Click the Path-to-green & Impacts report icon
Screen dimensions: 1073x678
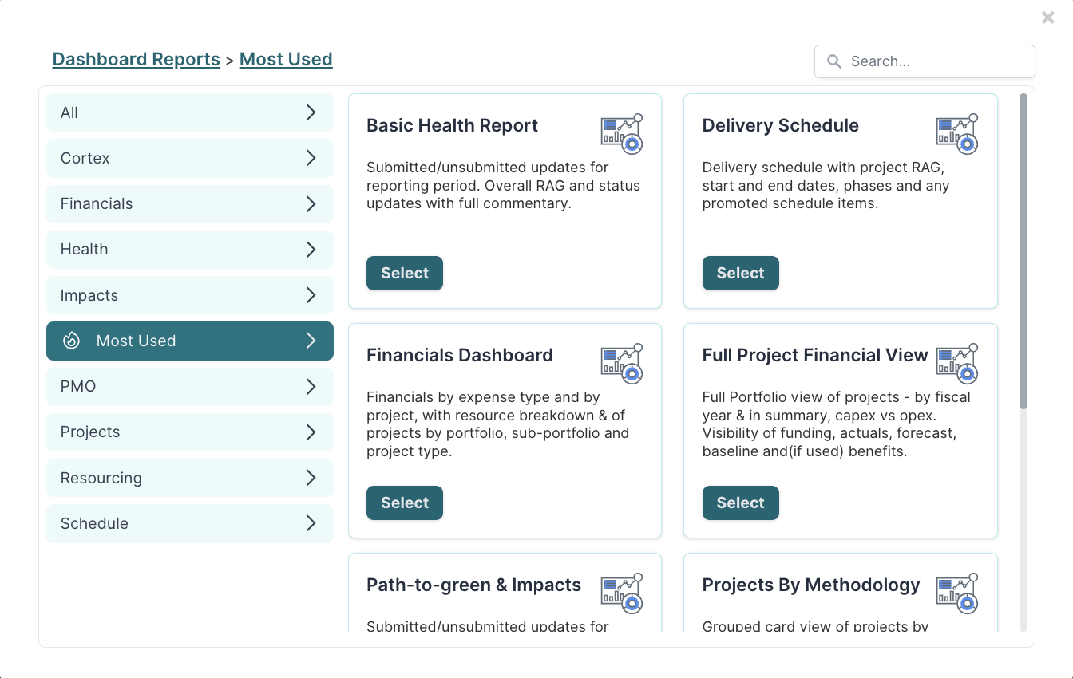(x=622, y=593)
